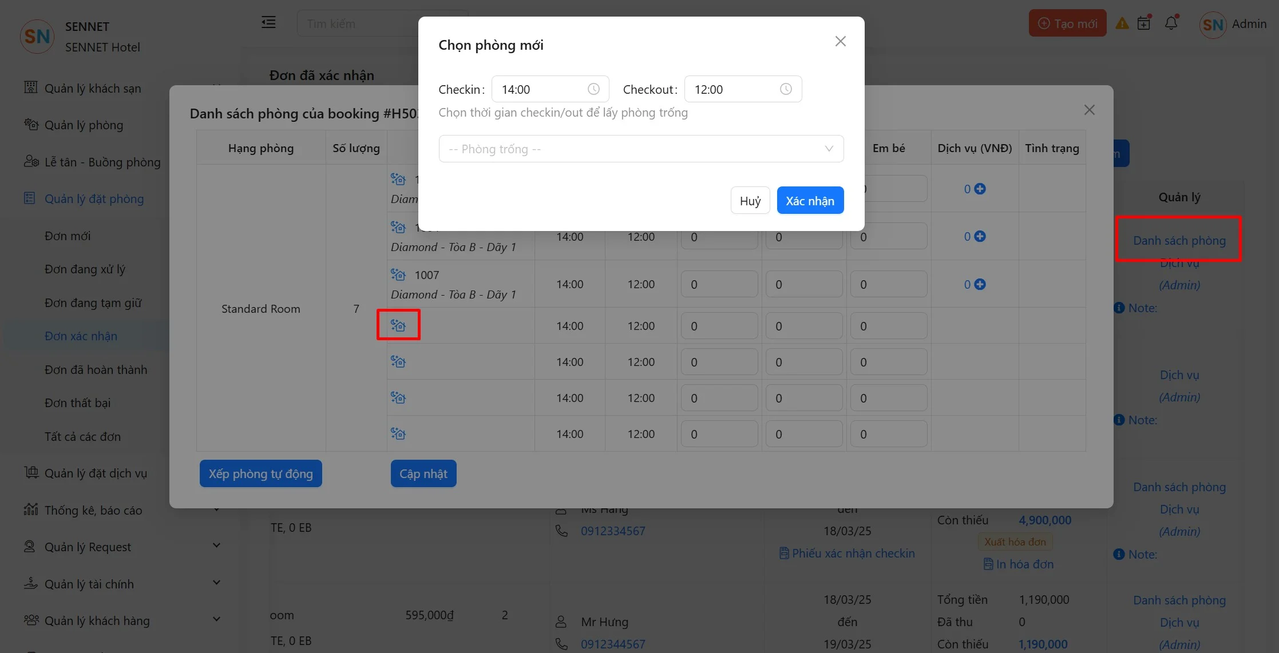1279x653 pixels.
Task: Click the room assignment icon in the last row
Action: pos(398,434)
